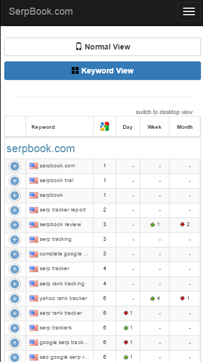
Task: Click the US flag beside serp tracking
Action: click(x=34, y=239)
